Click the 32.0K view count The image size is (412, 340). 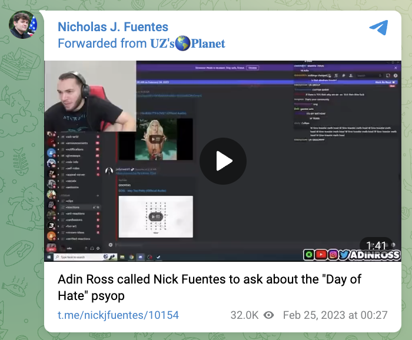(244, 315)
